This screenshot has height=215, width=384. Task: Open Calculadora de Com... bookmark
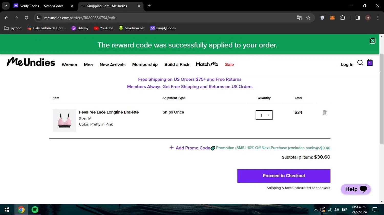(x=47, y=28)
